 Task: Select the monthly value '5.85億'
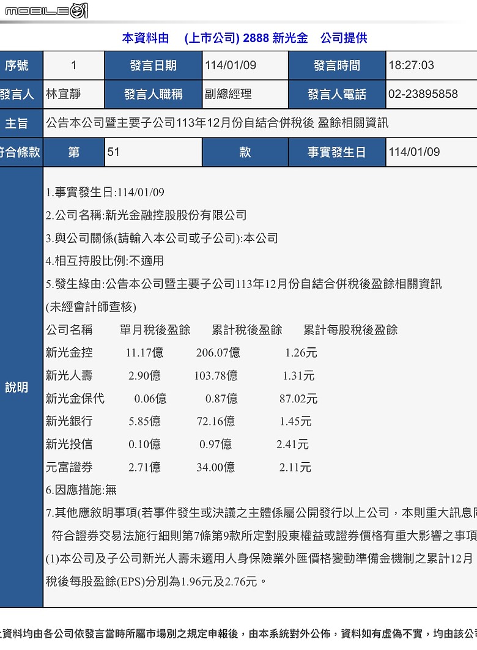[x=144, y=421]
